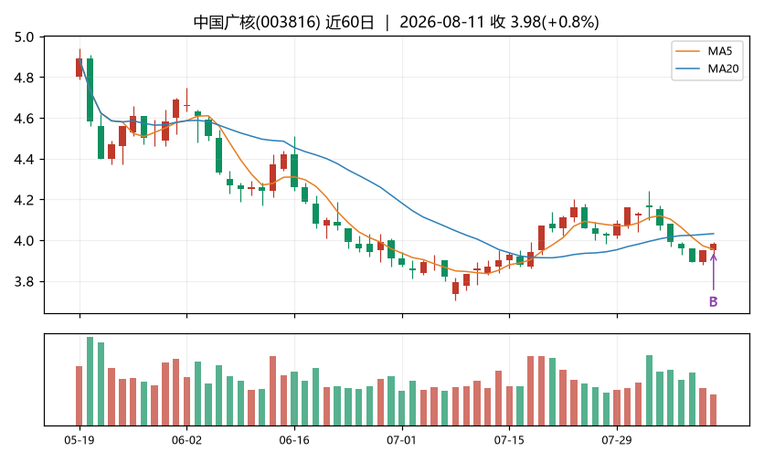Viewport: 764px width, 462px height.
Task: Click the 4.4 price axis label
Action: [24, 159]
